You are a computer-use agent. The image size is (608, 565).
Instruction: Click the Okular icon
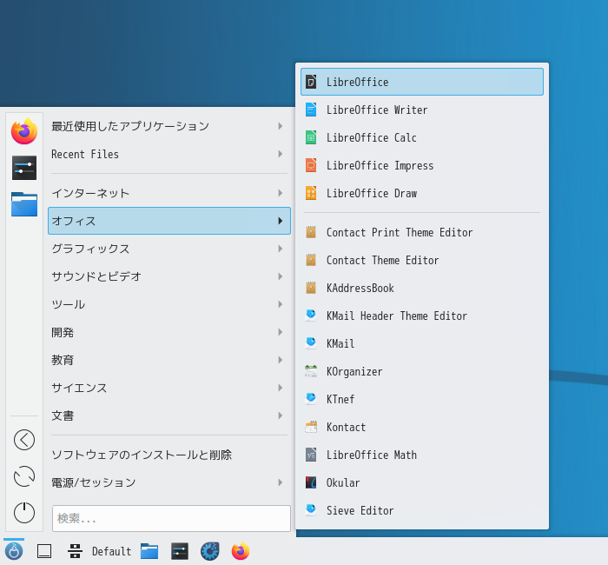[311, 482]
